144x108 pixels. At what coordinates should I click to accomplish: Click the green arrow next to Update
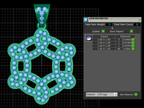click(103, 31)
